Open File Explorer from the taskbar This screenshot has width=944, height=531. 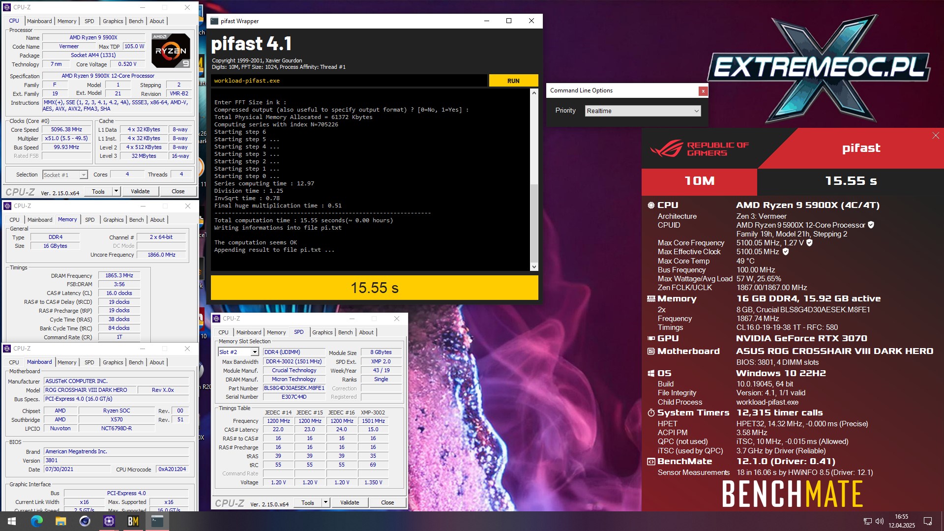point(60,521)
